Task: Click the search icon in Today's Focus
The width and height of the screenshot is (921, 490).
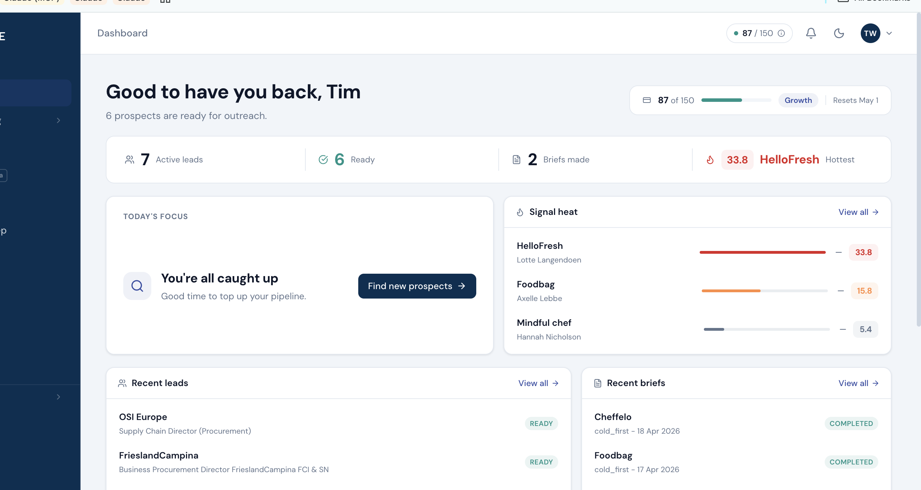Action: [137, 286]
